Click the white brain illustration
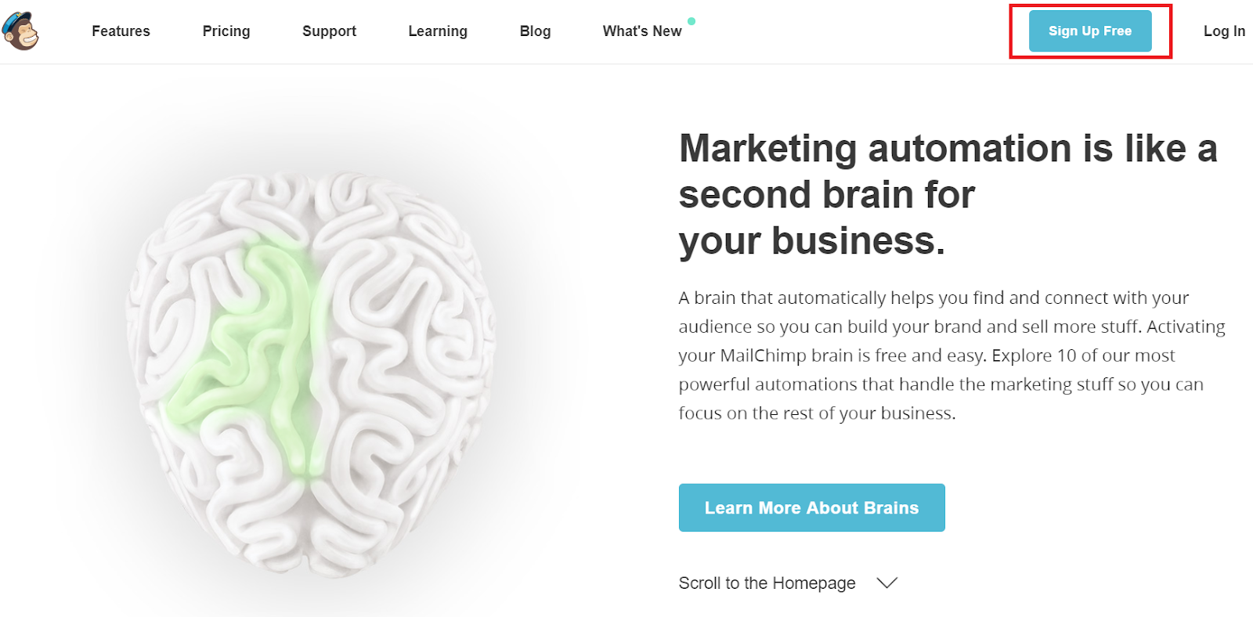Image resolution: width=1253 pixels, height=617 pixels. 311,372
